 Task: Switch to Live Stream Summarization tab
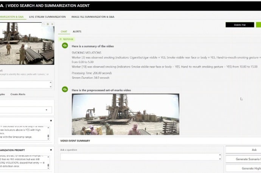coord(47,17)
